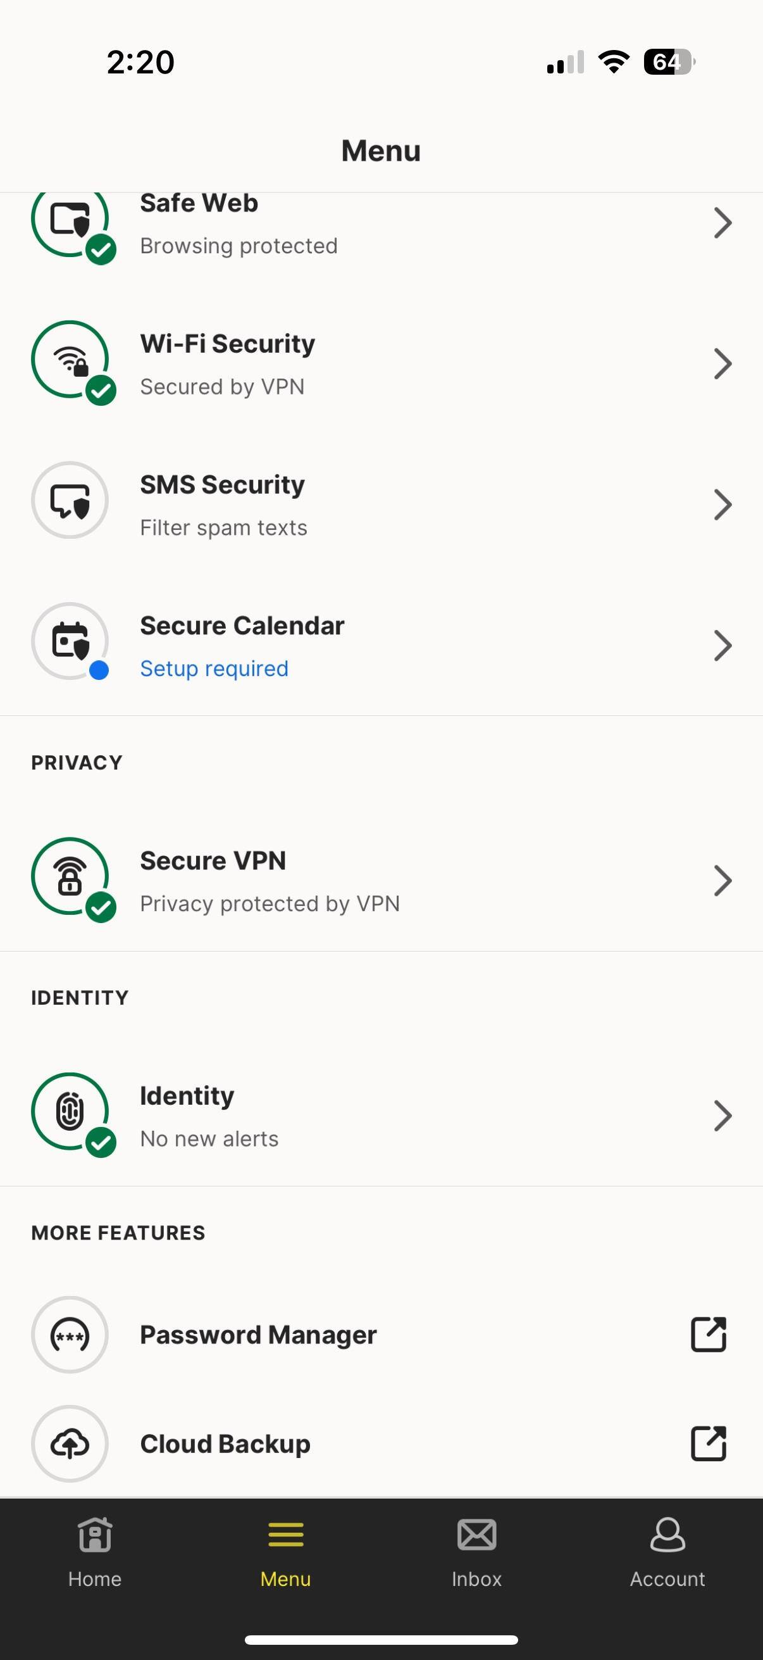Screen dimensions: 763x1660
Task: Tap the Identity fingerprint icon
Action: click(x=70, y=1112)
